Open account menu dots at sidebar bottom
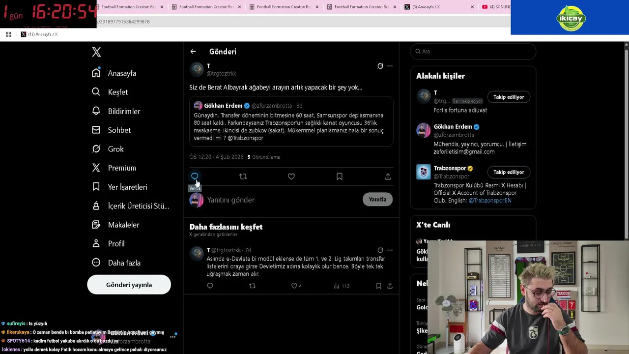Image resolution: width=629 pixels, height=354 pixels. (172, 337)
